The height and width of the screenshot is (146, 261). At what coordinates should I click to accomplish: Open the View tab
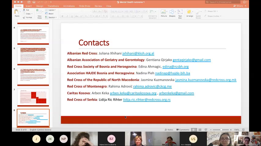(x=108, y=6)
